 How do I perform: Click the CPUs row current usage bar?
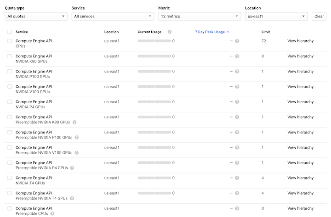click(154, 41)
